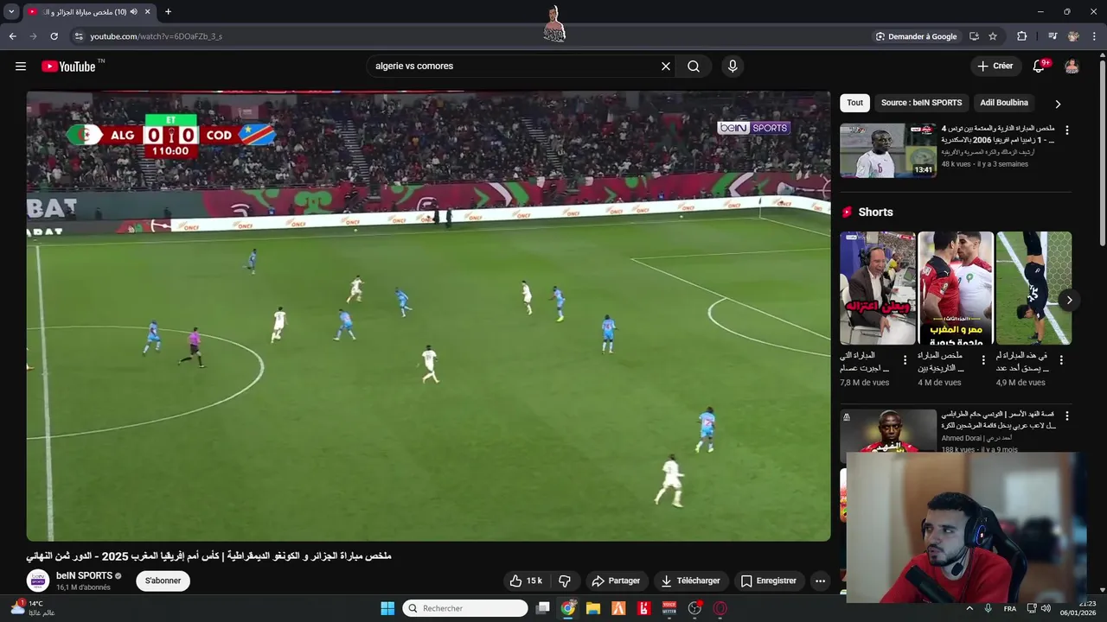This screenshot has height=622, width=1107.
Task: Click the magnifier search button
Action: [x=694, y=67]
